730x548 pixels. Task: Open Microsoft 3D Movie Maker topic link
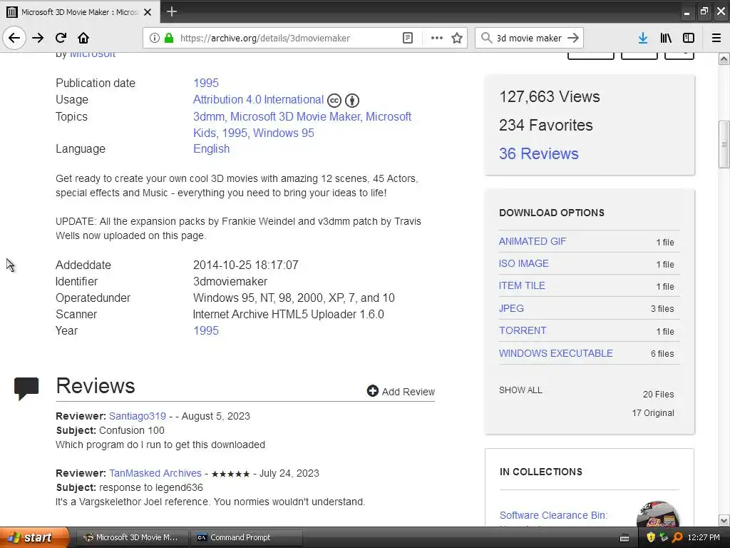click(295, 116)
